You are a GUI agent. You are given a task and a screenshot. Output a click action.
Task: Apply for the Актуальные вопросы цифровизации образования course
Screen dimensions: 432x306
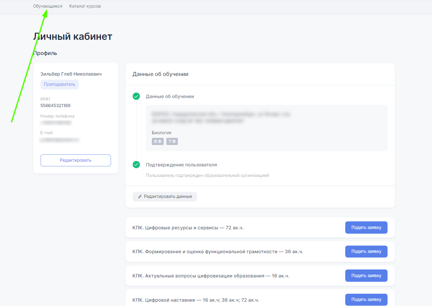coord(366,276)
